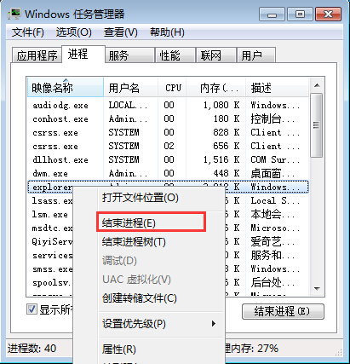
Task: Click the 本地会... description cell
Action: (x=273, y=214)
